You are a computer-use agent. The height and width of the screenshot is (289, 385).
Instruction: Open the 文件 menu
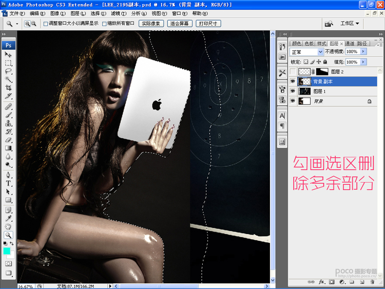(17, 13)
